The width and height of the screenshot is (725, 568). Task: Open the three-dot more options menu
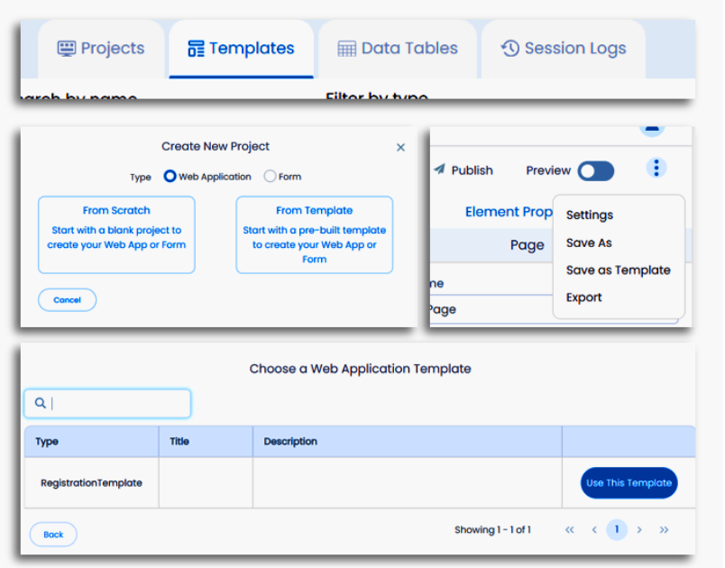pyautogui.click(x=656, y=169)
